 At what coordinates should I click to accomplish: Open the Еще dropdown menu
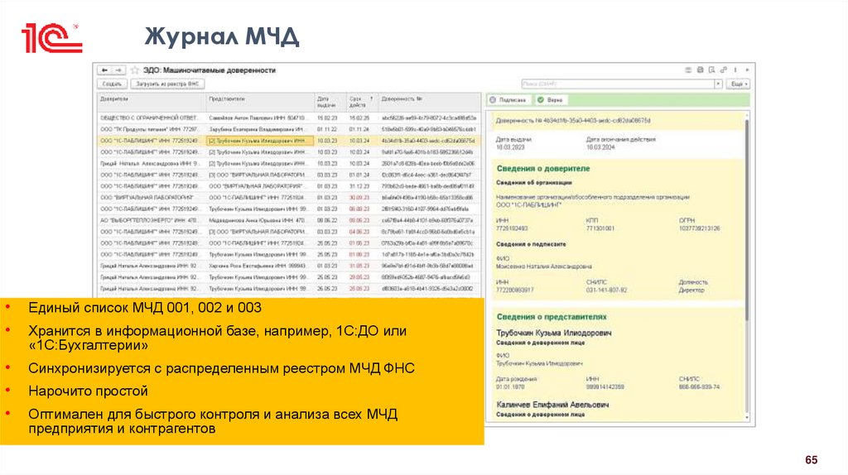(739, 84)
